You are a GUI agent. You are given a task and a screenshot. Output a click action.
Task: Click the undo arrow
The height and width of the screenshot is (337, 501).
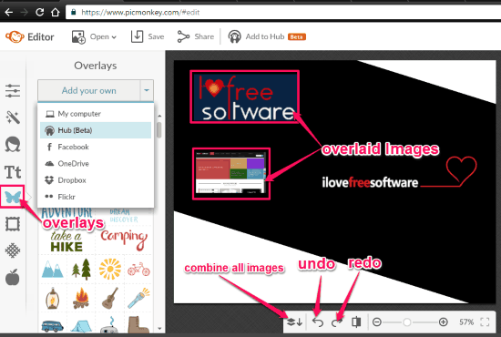coord(318,322)
